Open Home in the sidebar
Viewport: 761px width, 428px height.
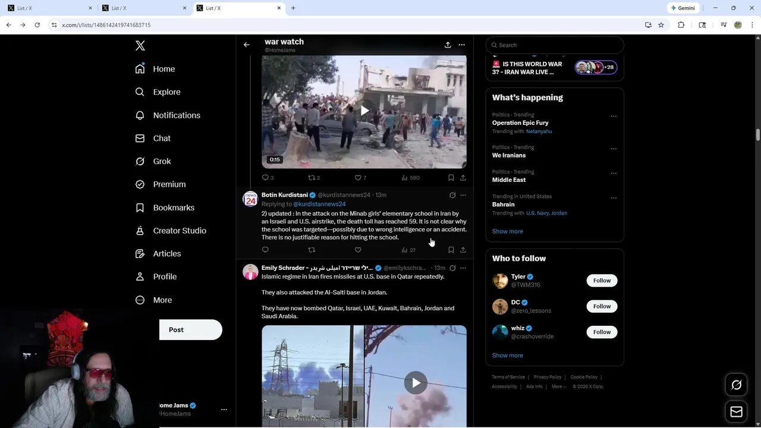(x=155, y=69)
